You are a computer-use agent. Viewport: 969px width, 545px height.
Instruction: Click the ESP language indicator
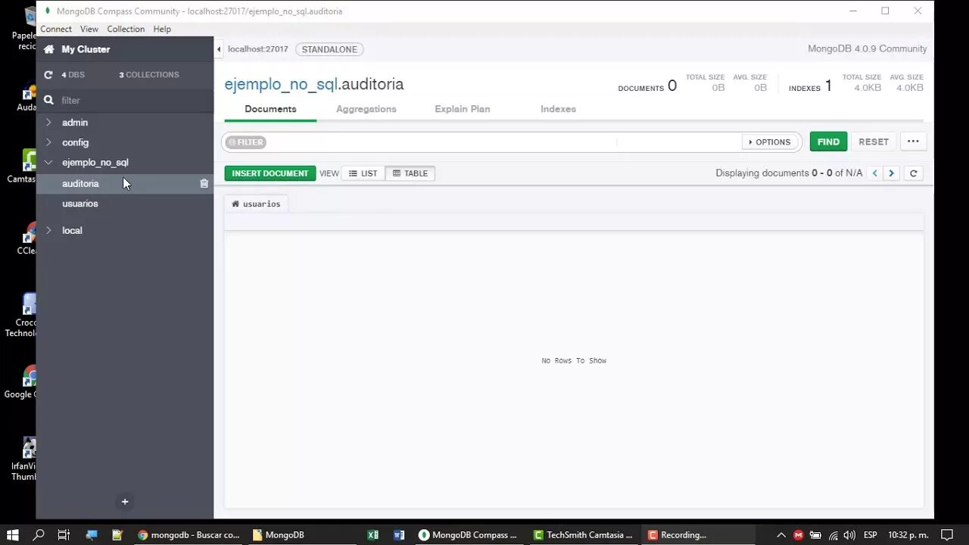(x=871, y=535)
